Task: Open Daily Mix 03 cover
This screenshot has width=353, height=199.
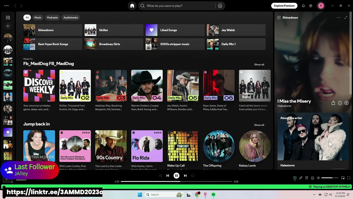Action: [x=111, y=86]
